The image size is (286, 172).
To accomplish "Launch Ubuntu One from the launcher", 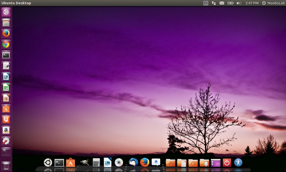I will click(x=6, y=119).
